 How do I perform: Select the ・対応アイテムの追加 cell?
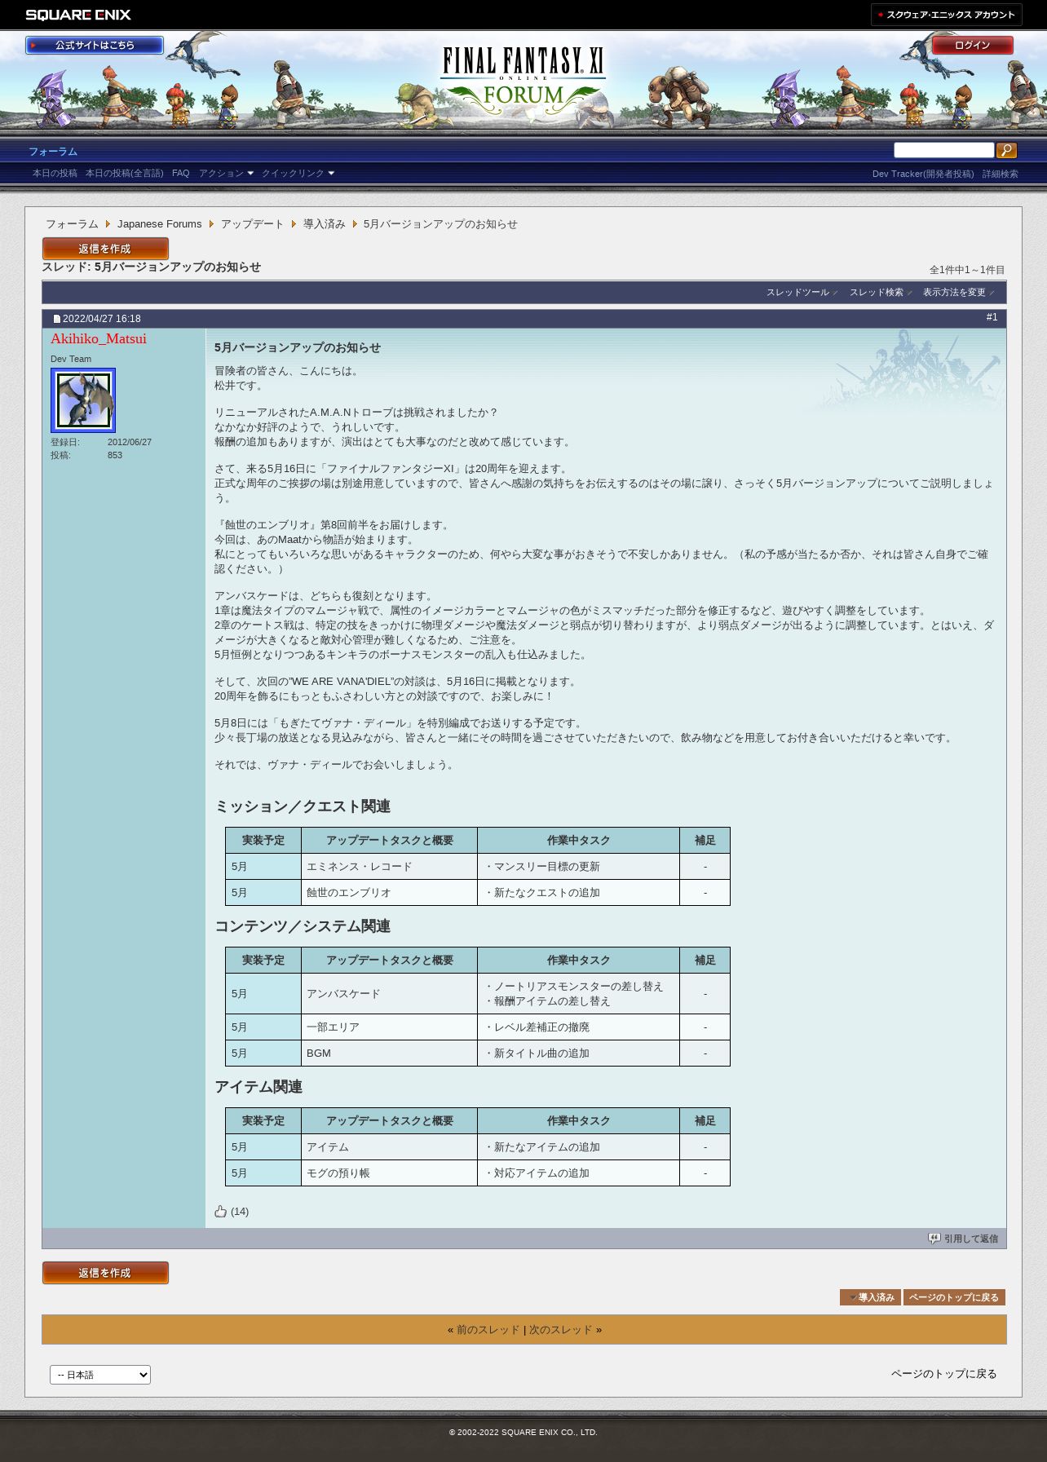click(578, 1173)
